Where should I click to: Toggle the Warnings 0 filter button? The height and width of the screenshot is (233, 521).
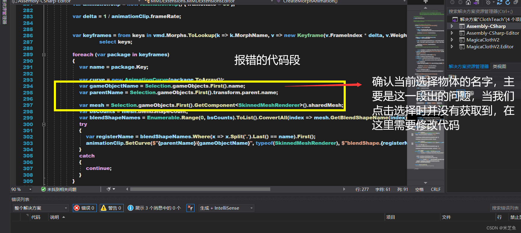tap(112, 208)
